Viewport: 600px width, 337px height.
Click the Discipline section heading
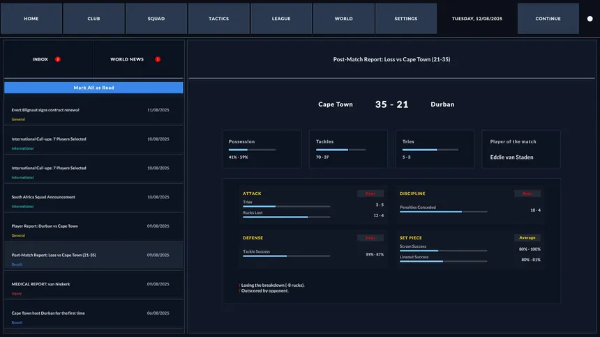coord(412,194)
